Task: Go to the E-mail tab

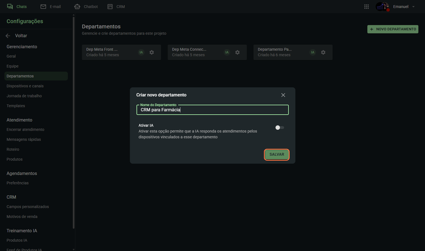Action: pos(51,7)
